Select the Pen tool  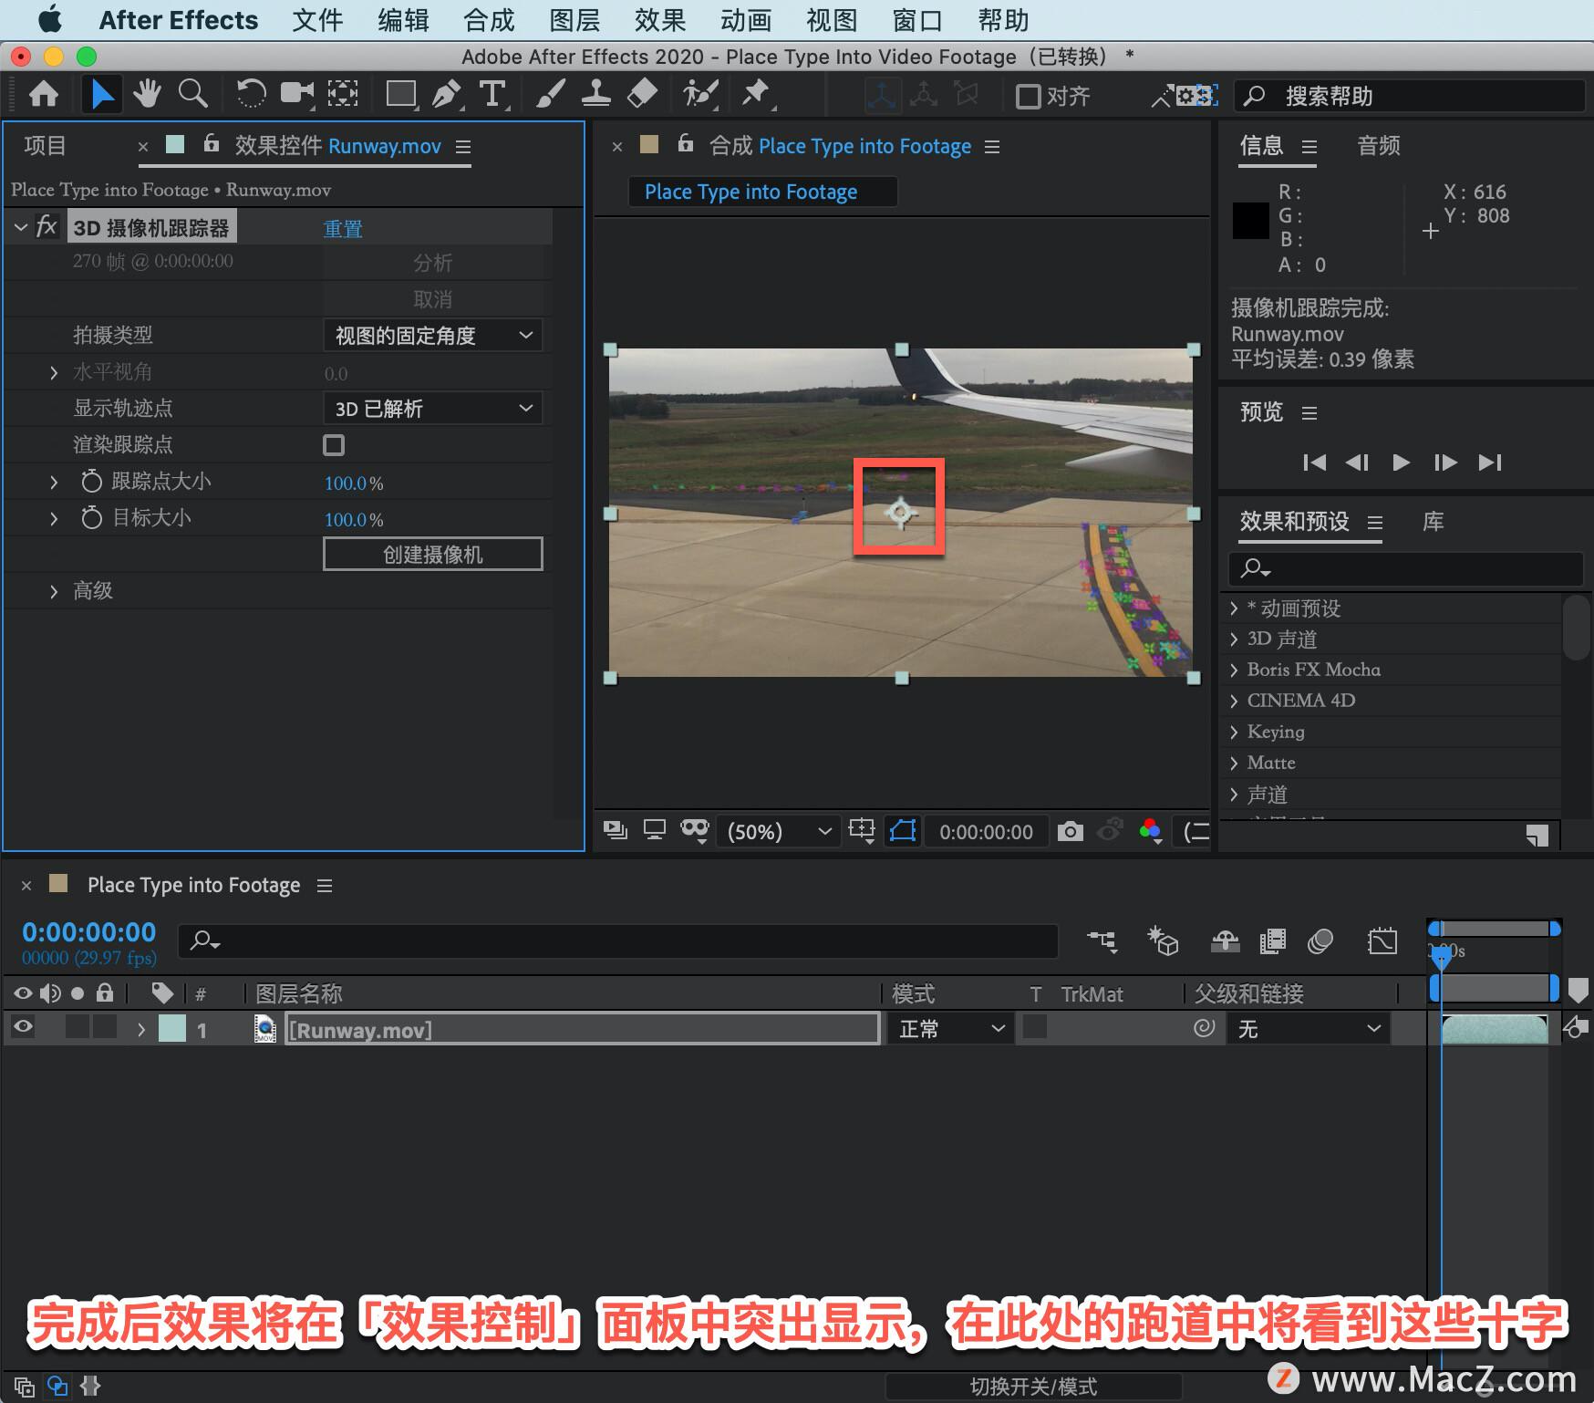click(x=447, y=94)
